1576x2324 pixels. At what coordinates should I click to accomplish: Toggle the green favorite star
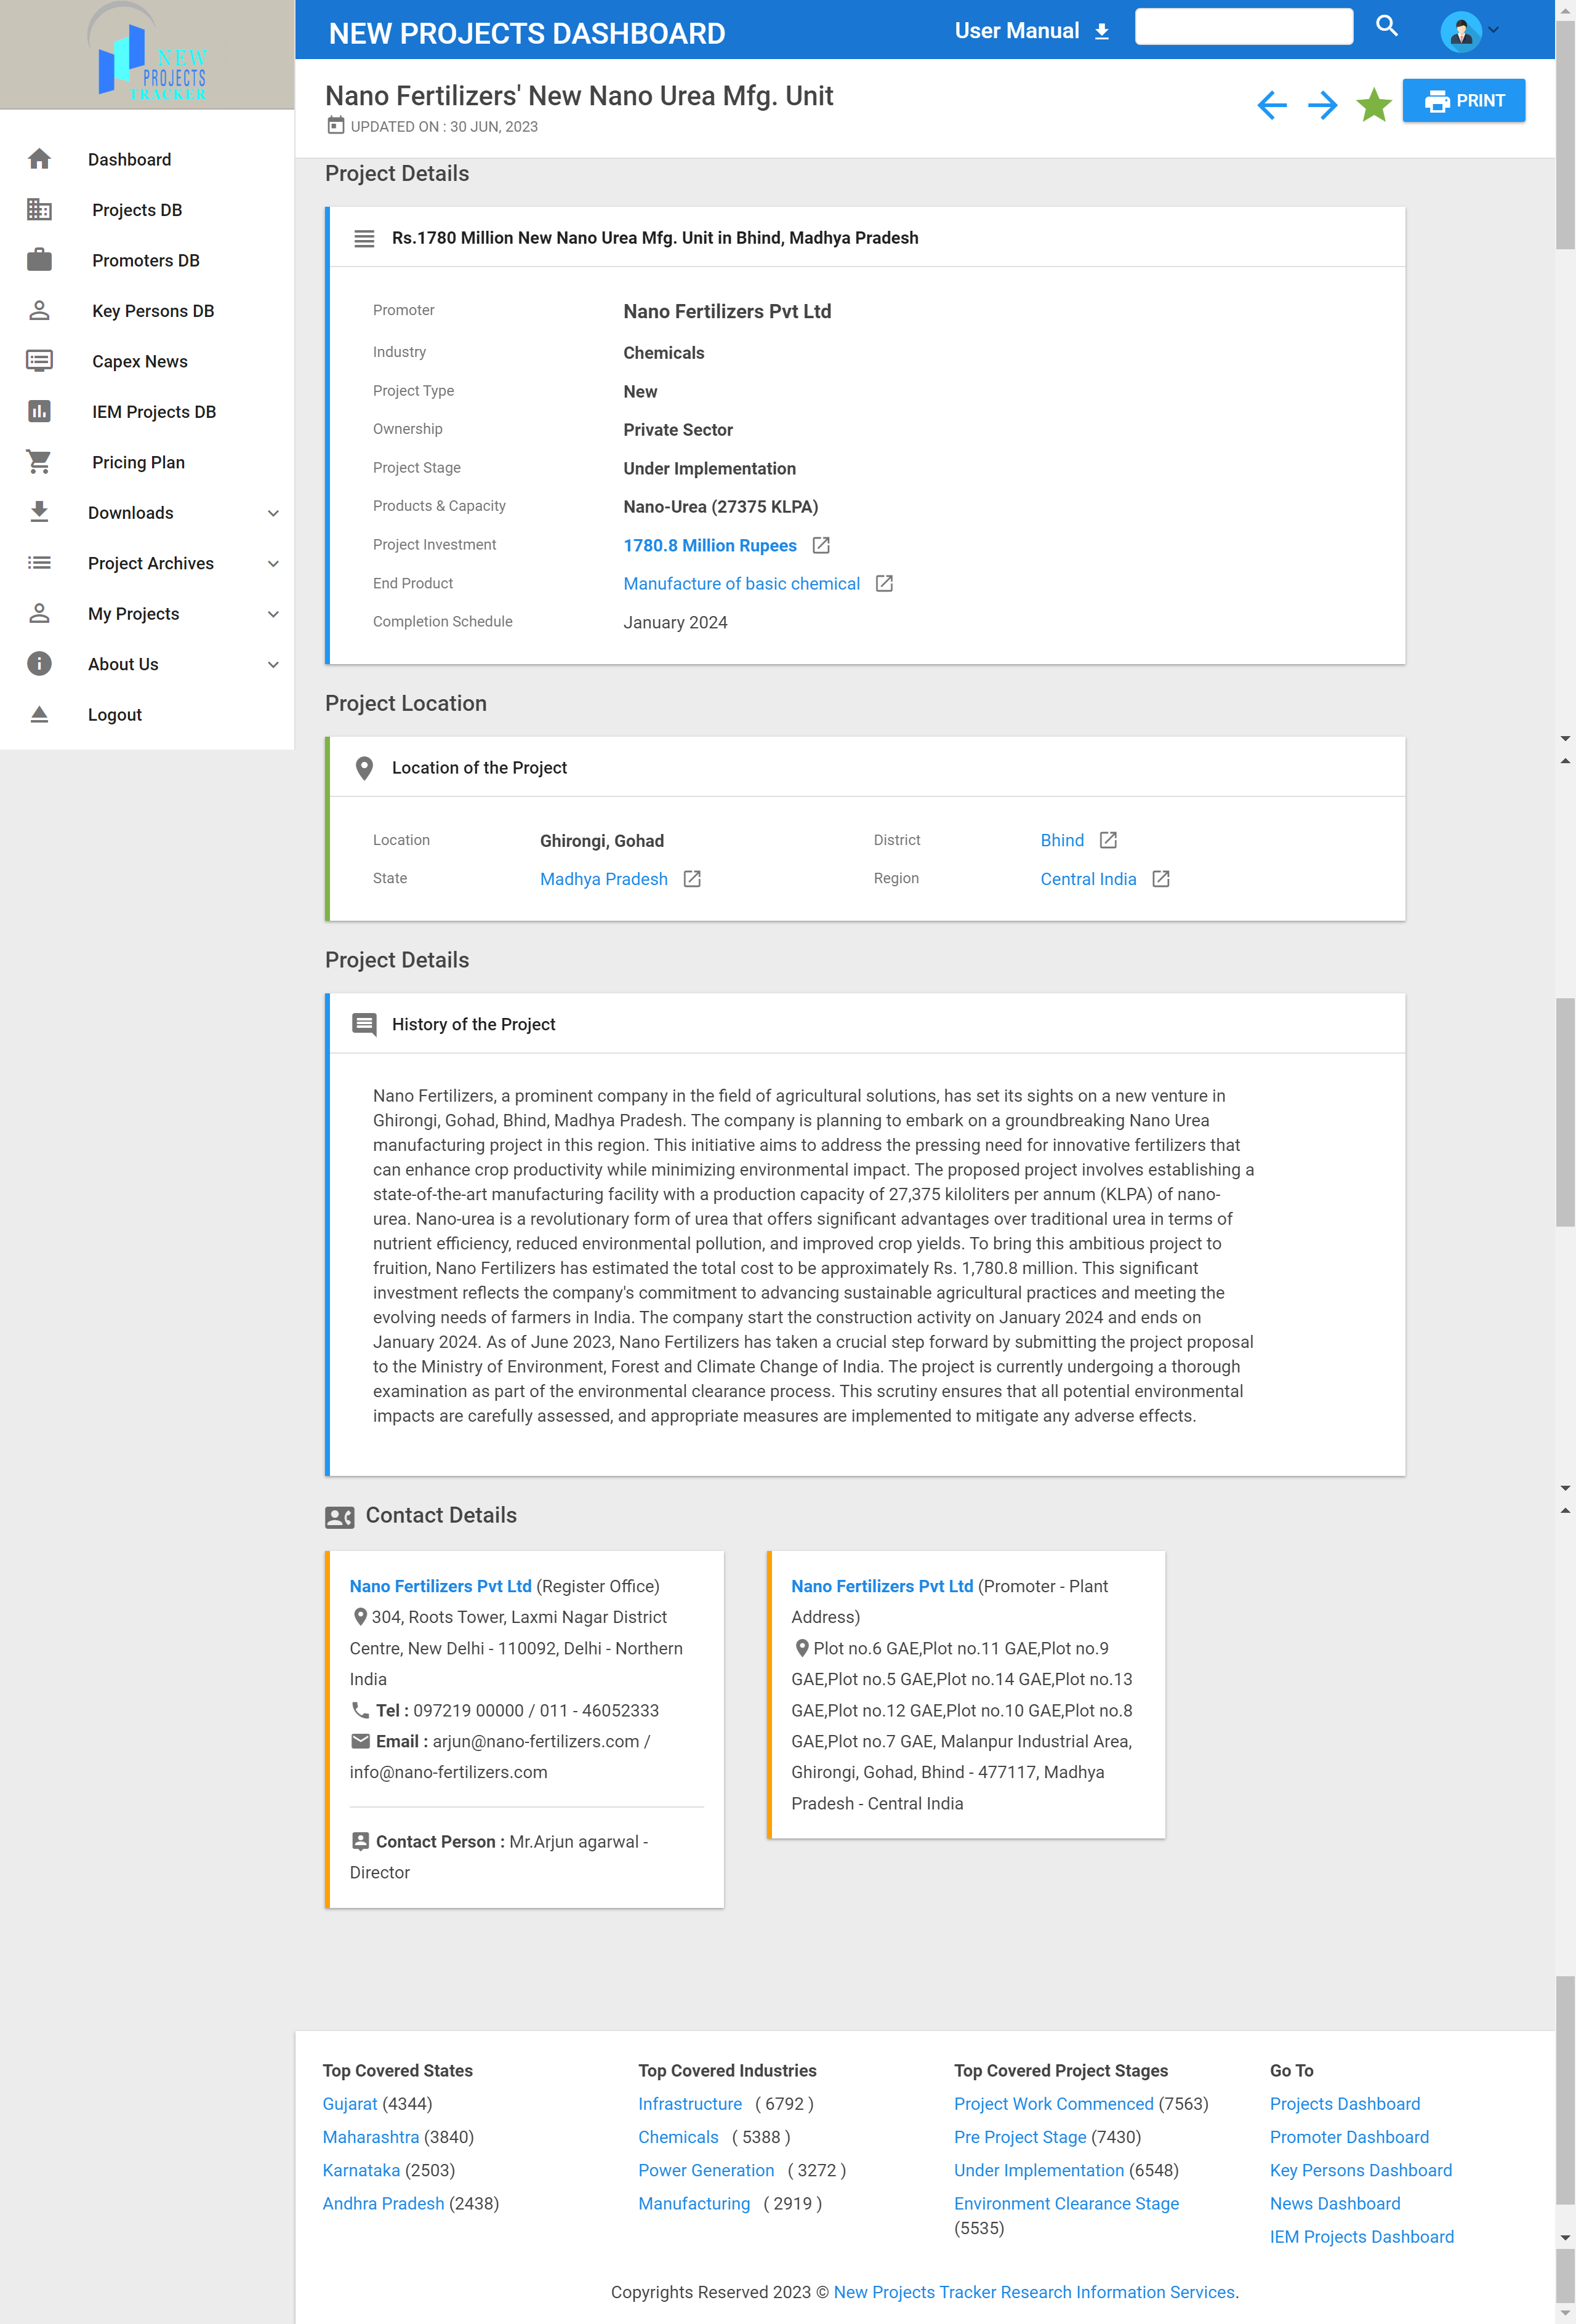click(1374, 104)
